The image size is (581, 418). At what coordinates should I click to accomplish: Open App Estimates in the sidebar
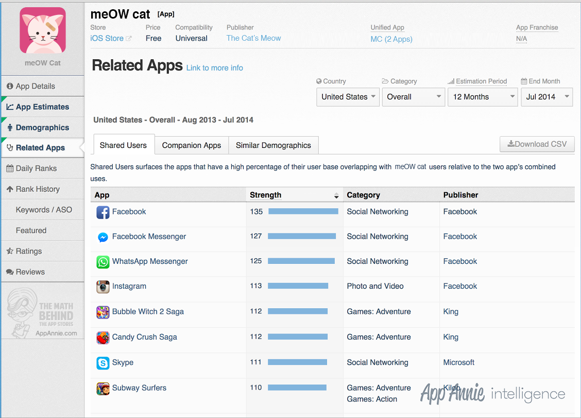[x=43, y=107]
